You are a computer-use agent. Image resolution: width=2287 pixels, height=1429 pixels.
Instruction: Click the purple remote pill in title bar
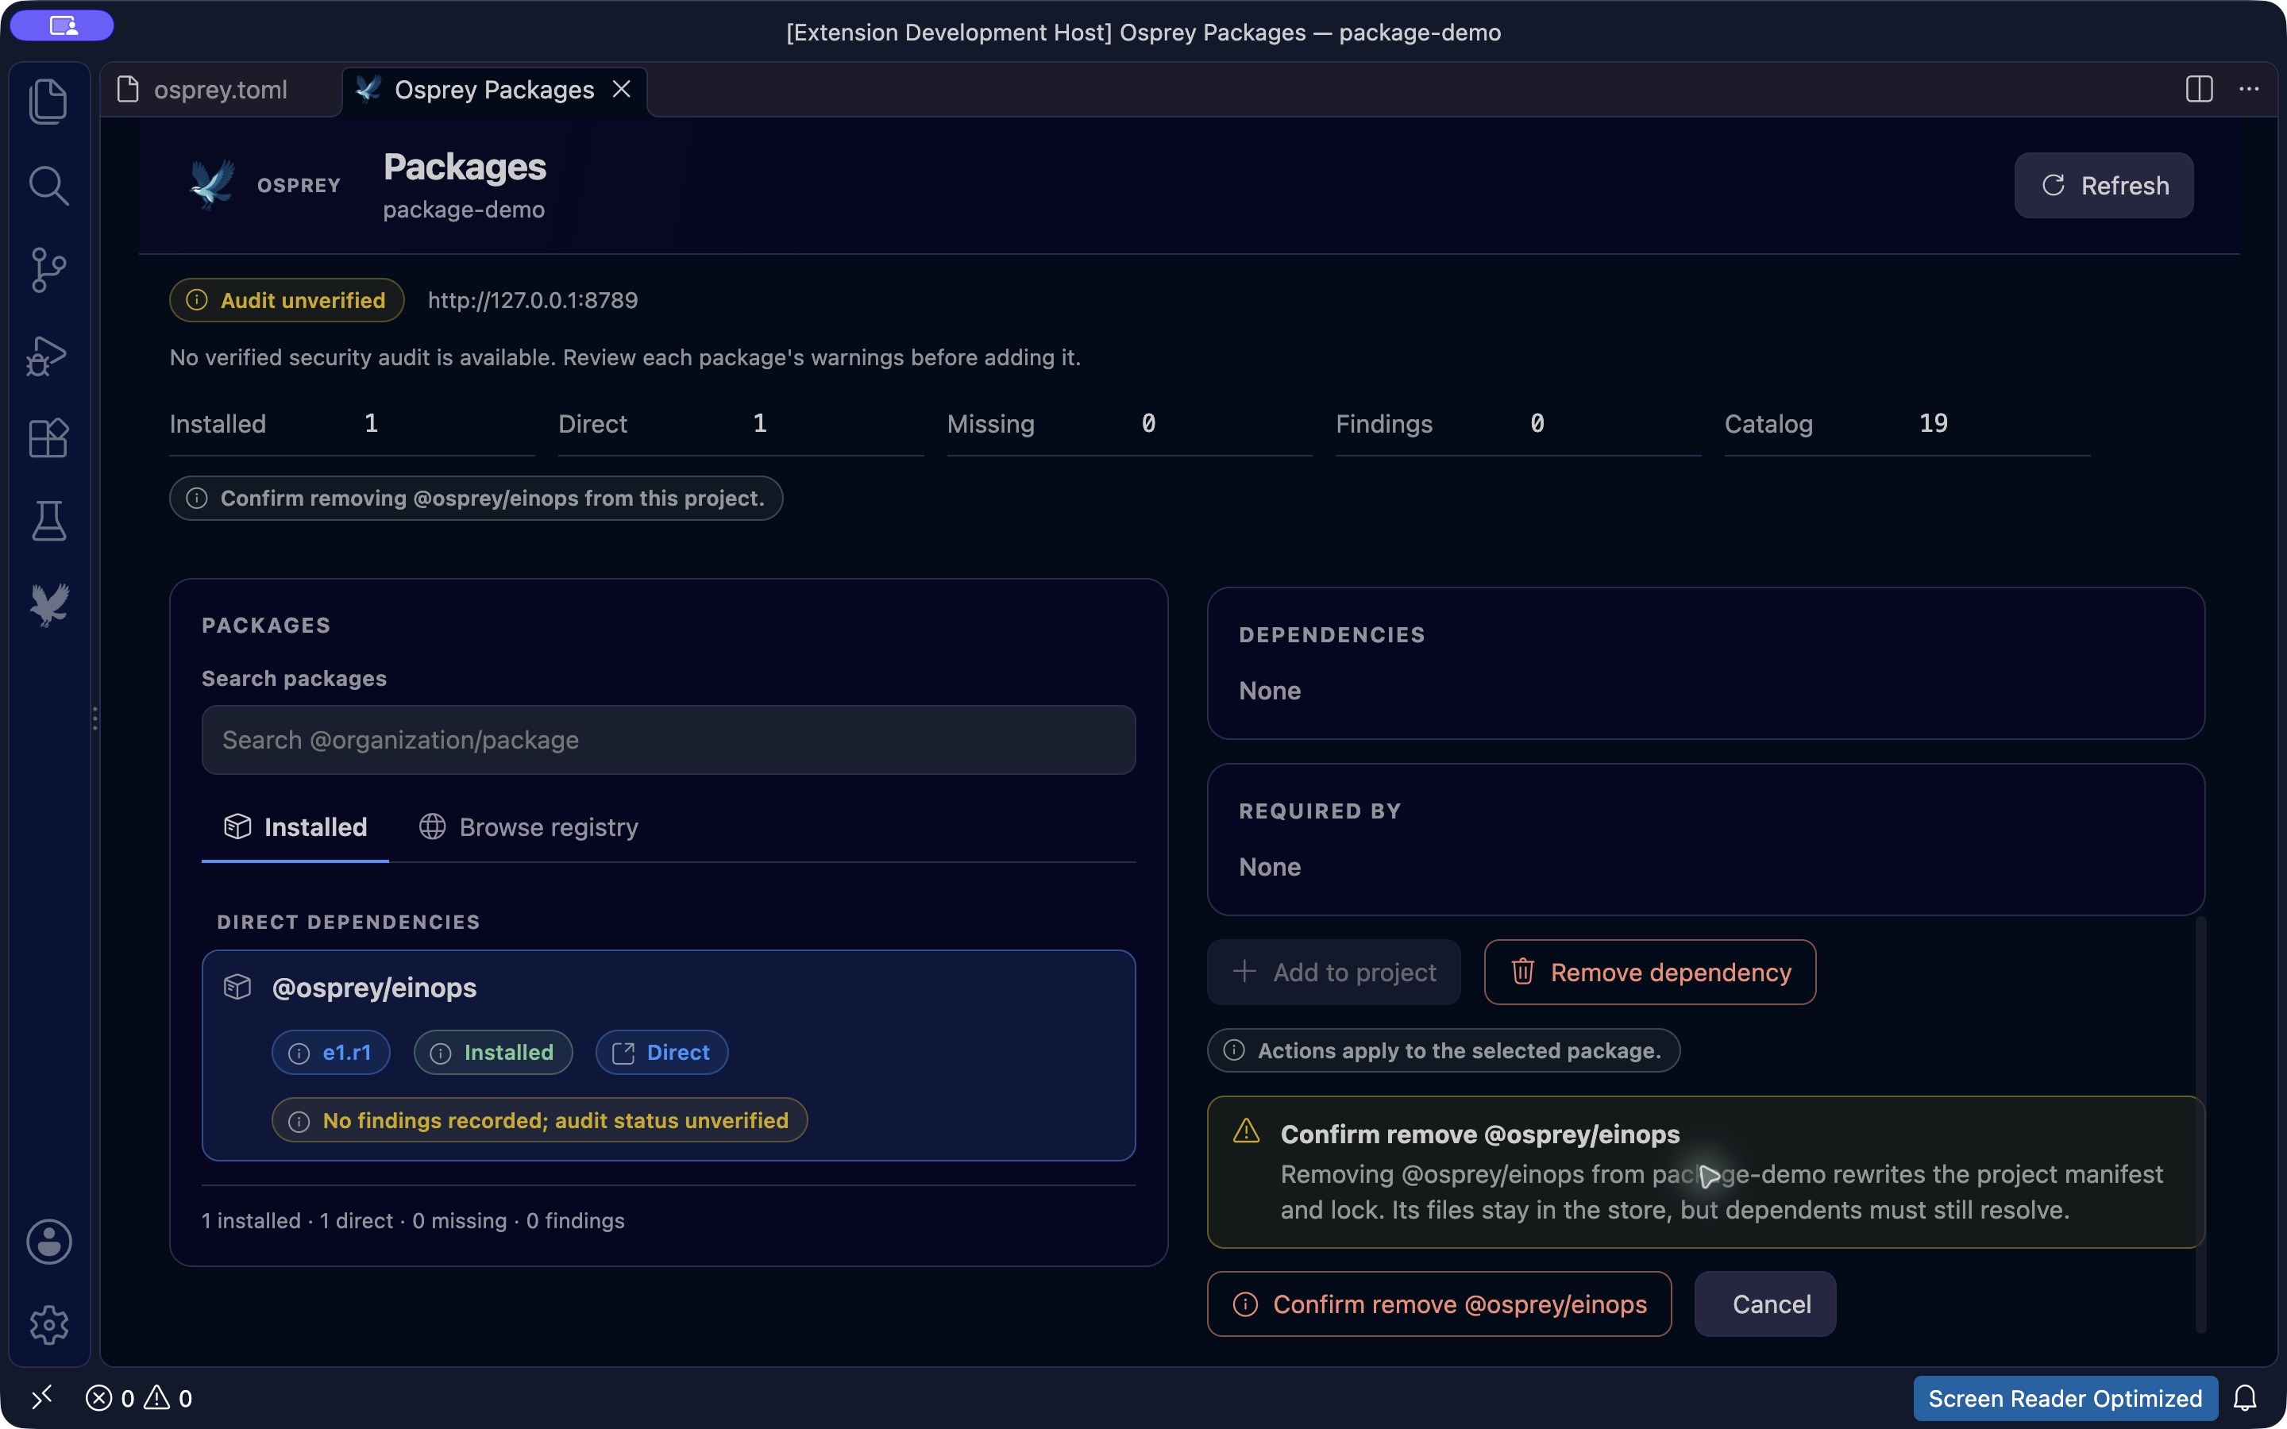(63, 25)
